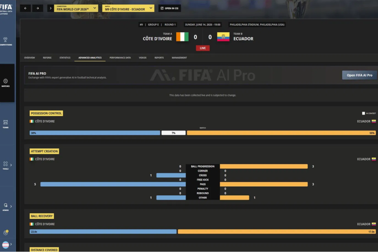Click the orange 17.0s ball recovery bar
Image resolution: width=378 pixels, height=252 pixels.
click(x=277, y=232)
